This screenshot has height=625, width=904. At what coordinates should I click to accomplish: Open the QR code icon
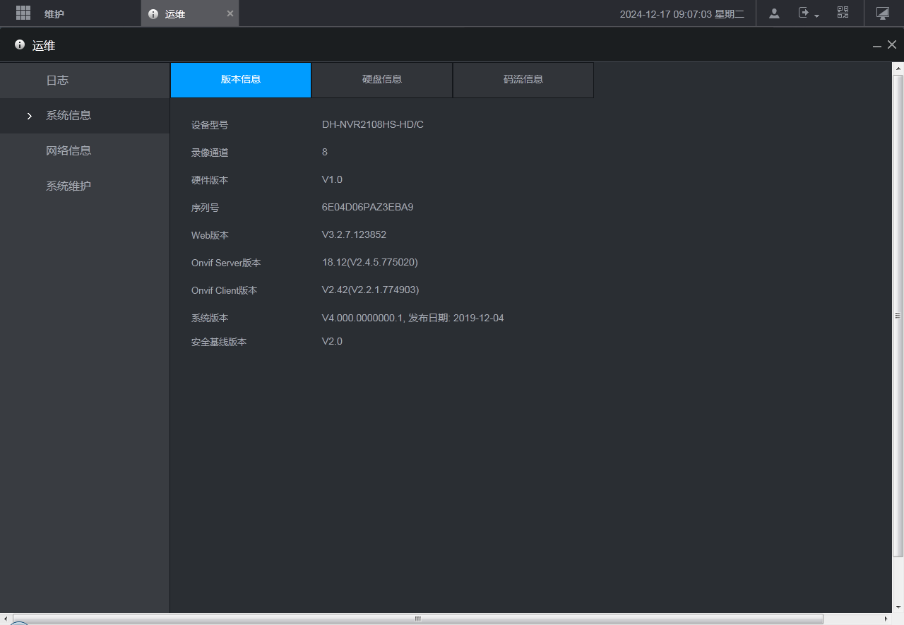tap(843, 13)
